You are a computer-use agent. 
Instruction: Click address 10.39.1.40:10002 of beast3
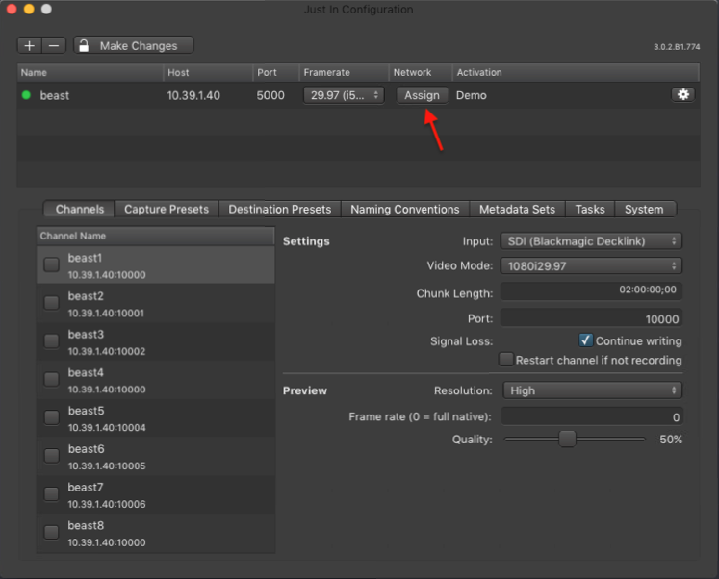coord(107,351)
